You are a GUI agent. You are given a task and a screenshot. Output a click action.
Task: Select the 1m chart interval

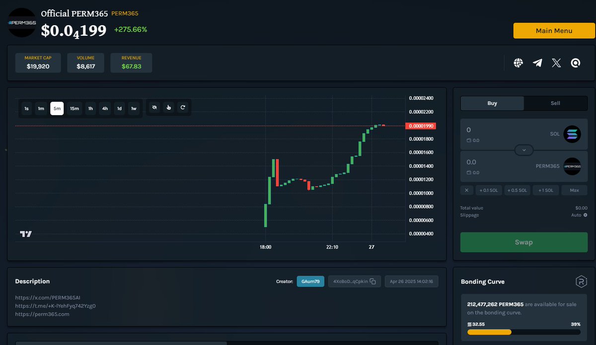(x=41, y=108)
